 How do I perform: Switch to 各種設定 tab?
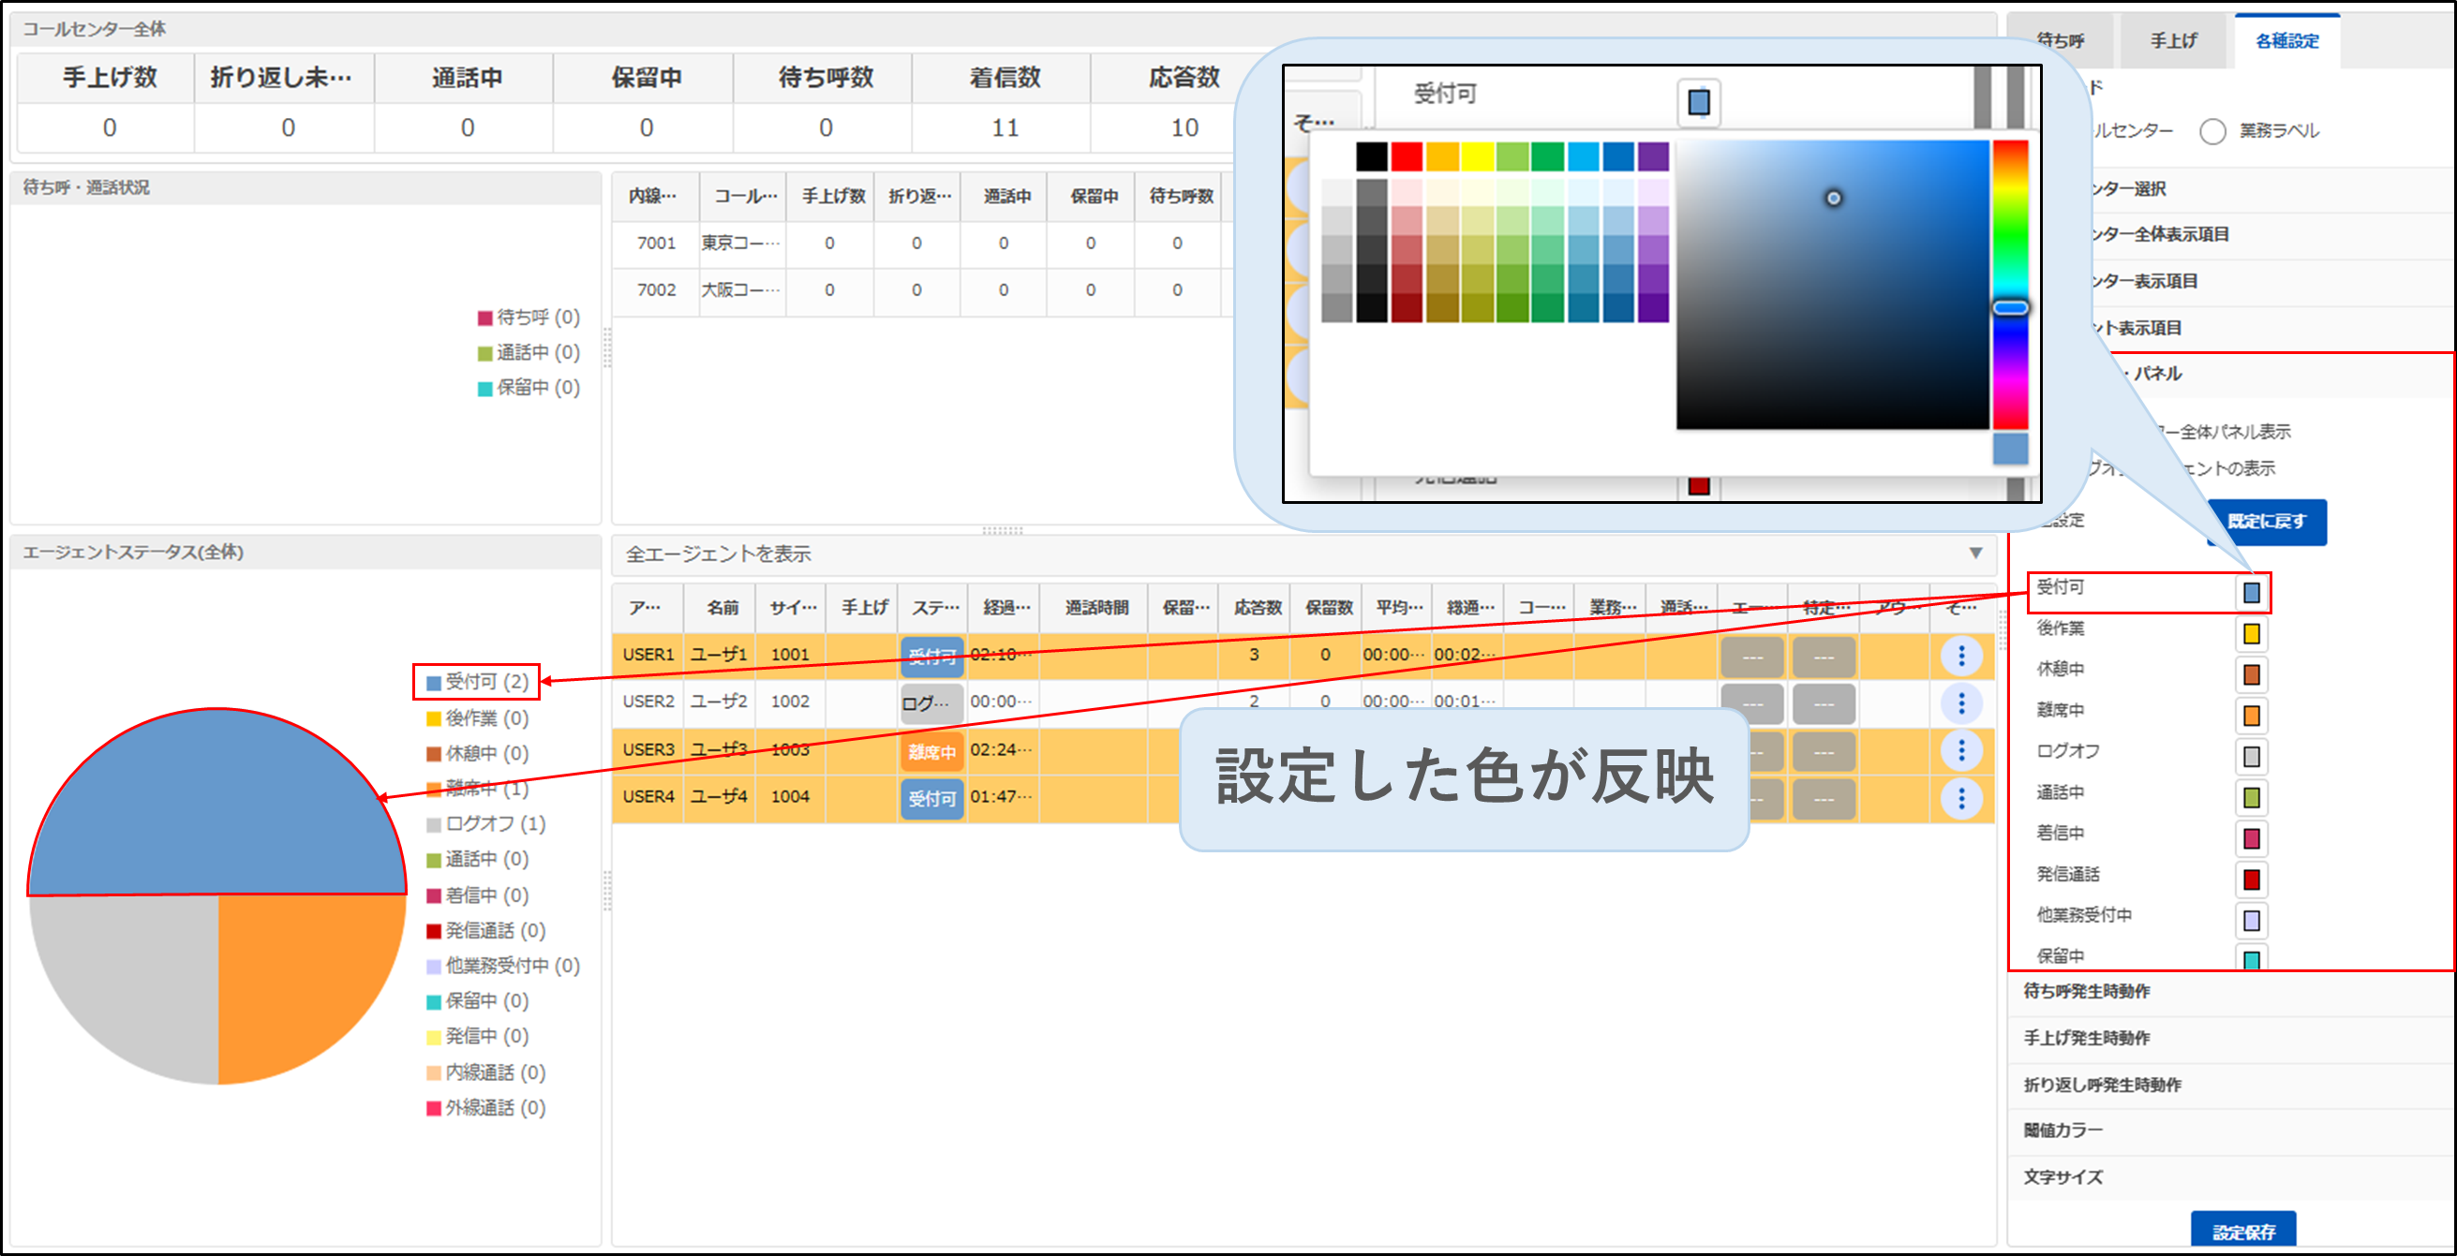point(2286,41)
